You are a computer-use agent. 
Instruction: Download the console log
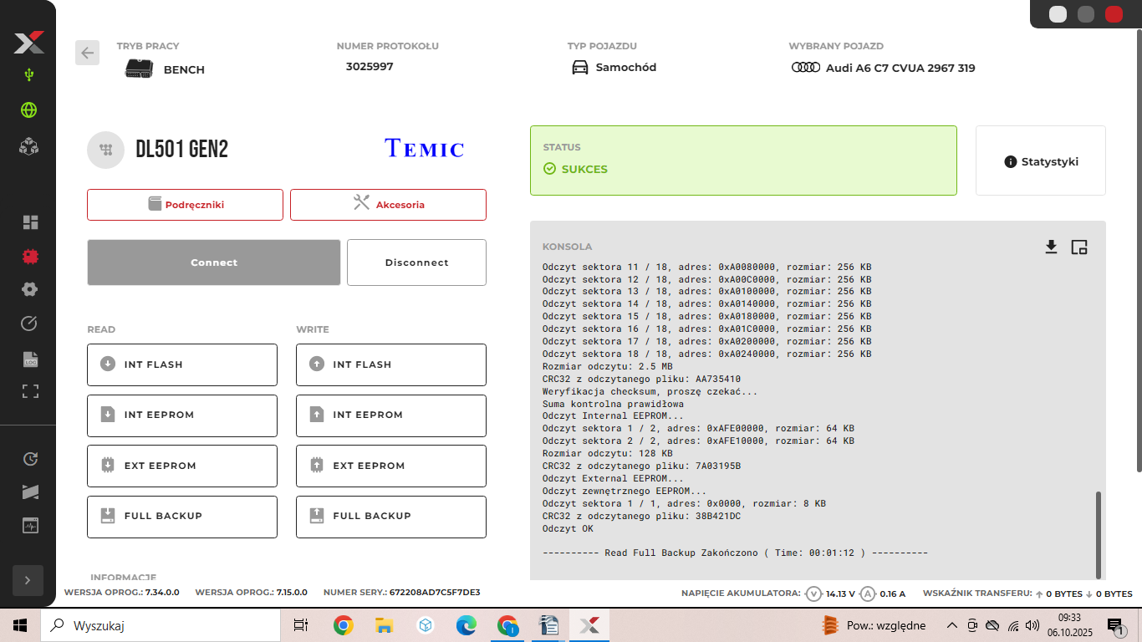pos(1051,247)
